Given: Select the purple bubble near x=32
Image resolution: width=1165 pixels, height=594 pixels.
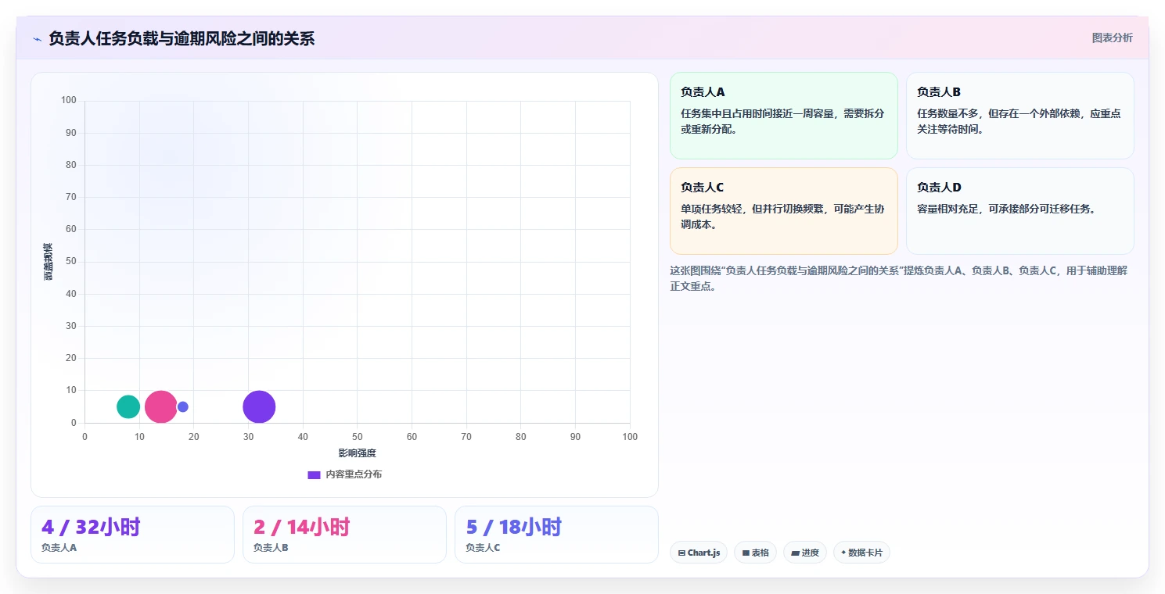Looking at the screenshot, I should click(259, 406).
